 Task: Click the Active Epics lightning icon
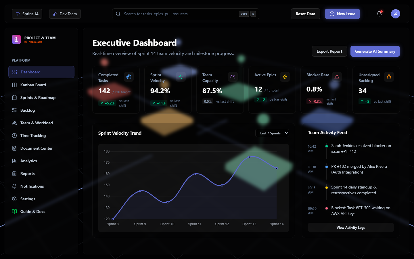(285, 77)
